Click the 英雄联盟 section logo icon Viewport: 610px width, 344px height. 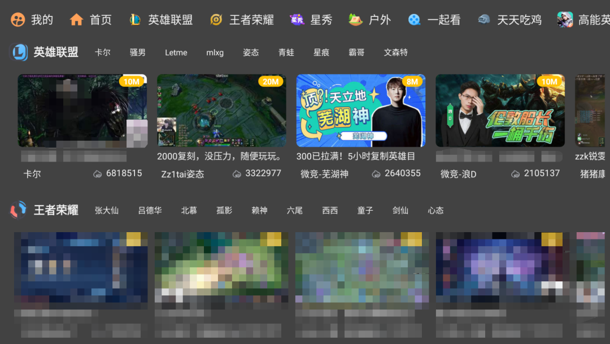click(19, 52)
